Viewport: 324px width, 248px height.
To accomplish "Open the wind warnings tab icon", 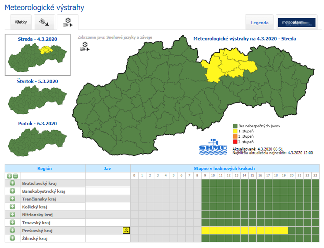I will click(44, 22).
